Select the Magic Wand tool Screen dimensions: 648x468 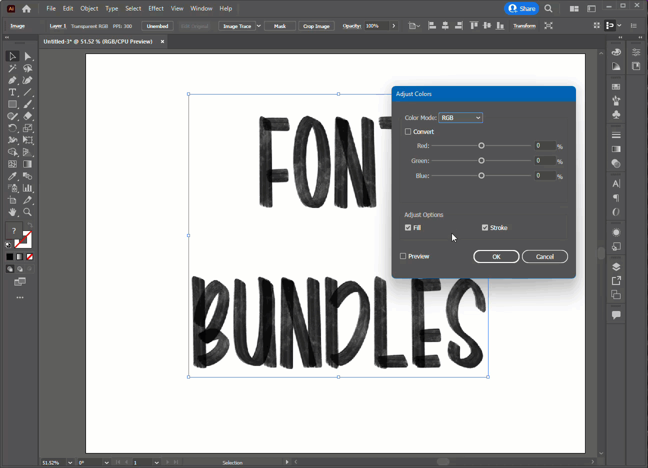pyautogui.click(x=12, y=68)
